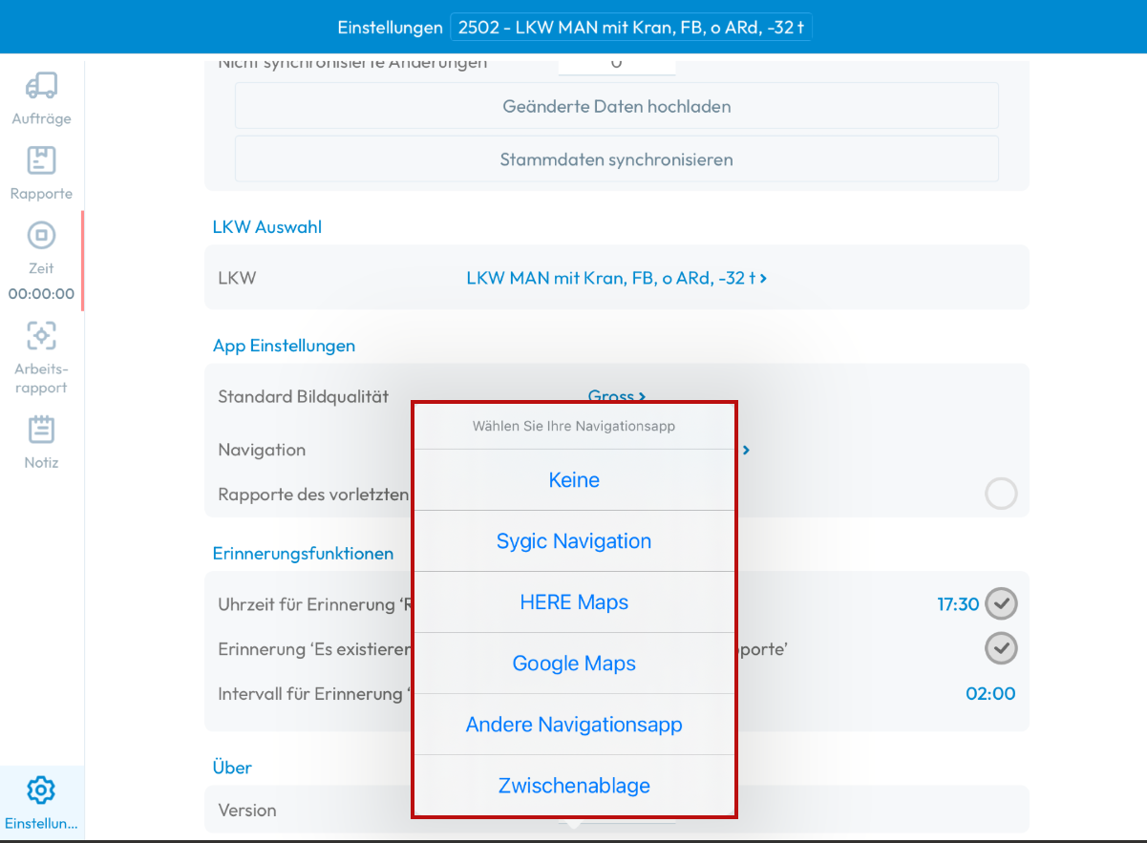Choose Keine in navigation app list

[574, 480]
